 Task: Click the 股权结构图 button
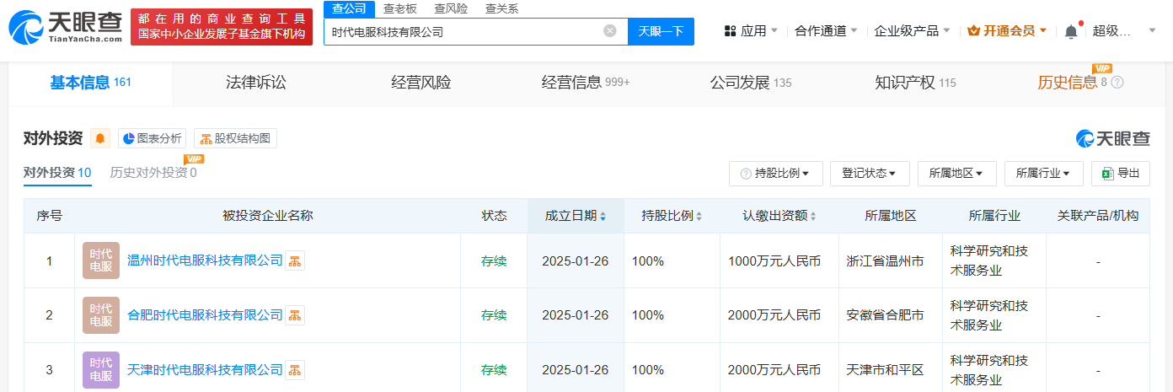click(x=235, y=138)
